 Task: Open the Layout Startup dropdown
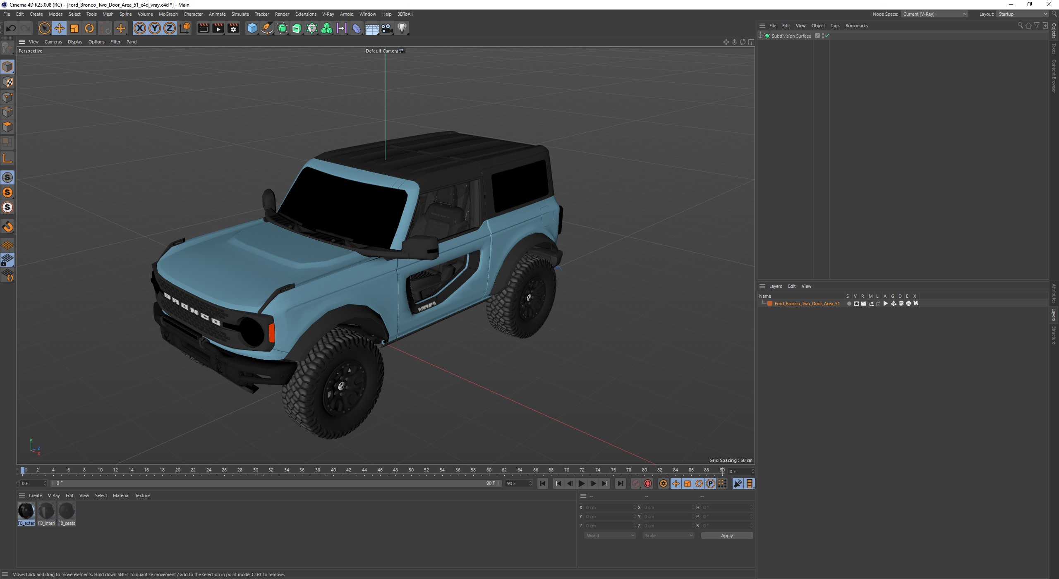[x=1022, y=14]
